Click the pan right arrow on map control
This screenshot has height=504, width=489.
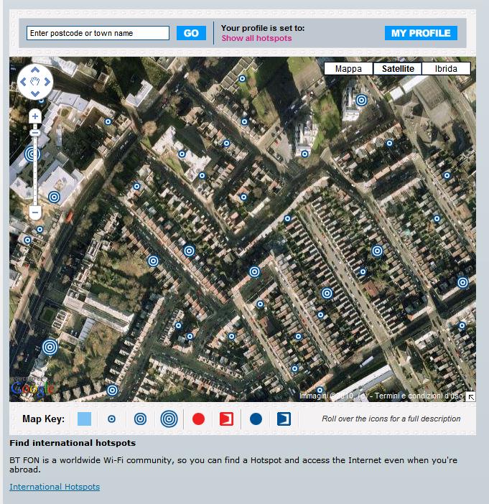point(47,82)
